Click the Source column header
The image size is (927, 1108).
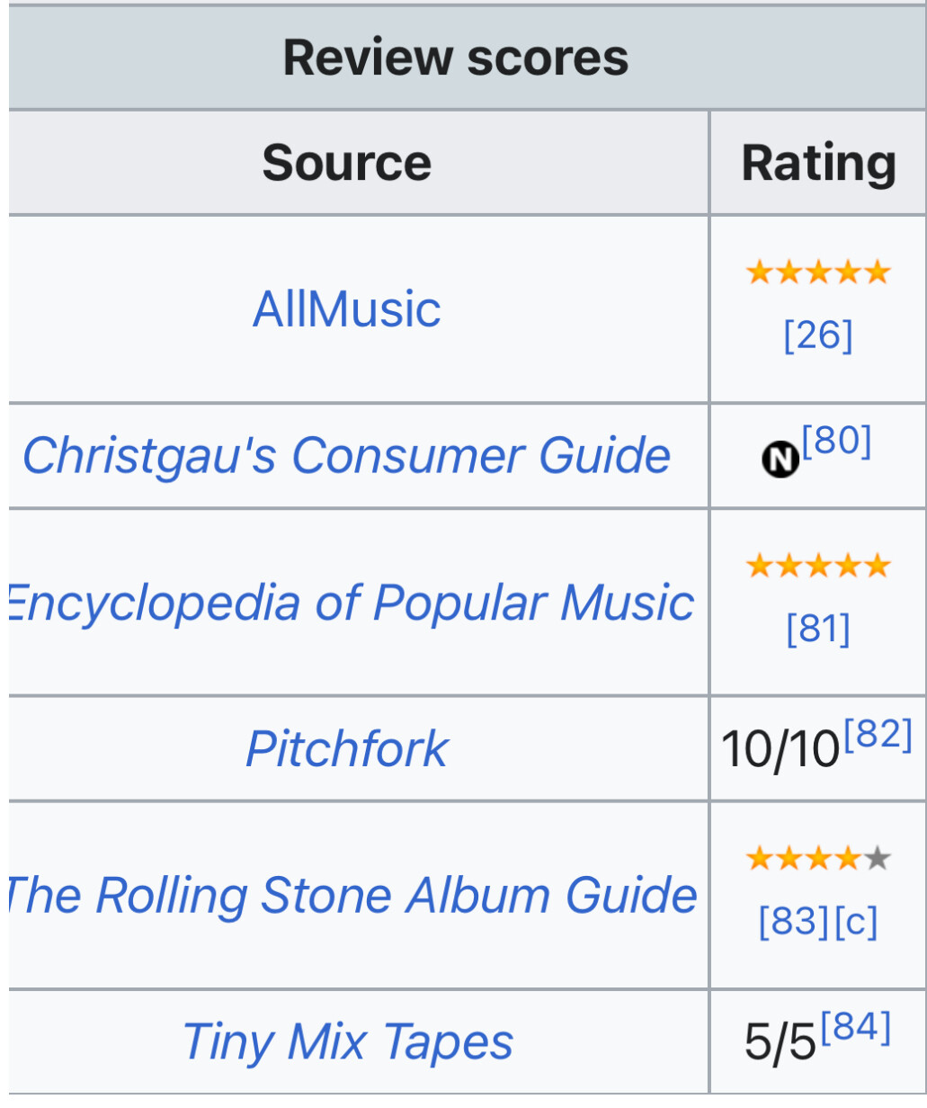click(x=347, y=163)
